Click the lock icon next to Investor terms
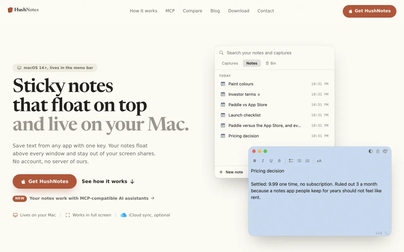Image resolution: width=404 pixels, height=252 pixels. coord(259,94)
